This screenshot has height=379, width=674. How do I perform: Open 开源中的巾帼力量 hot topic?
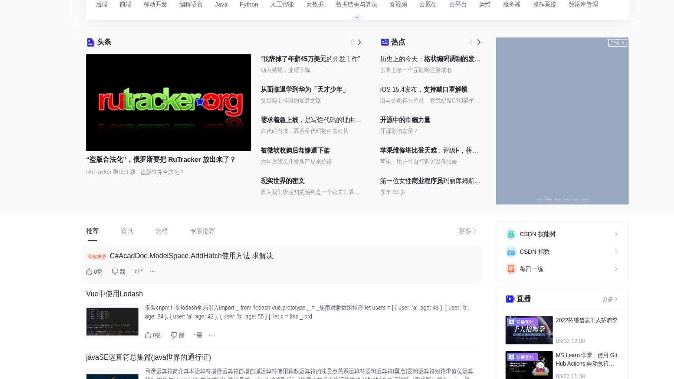(x=405, y=120)
